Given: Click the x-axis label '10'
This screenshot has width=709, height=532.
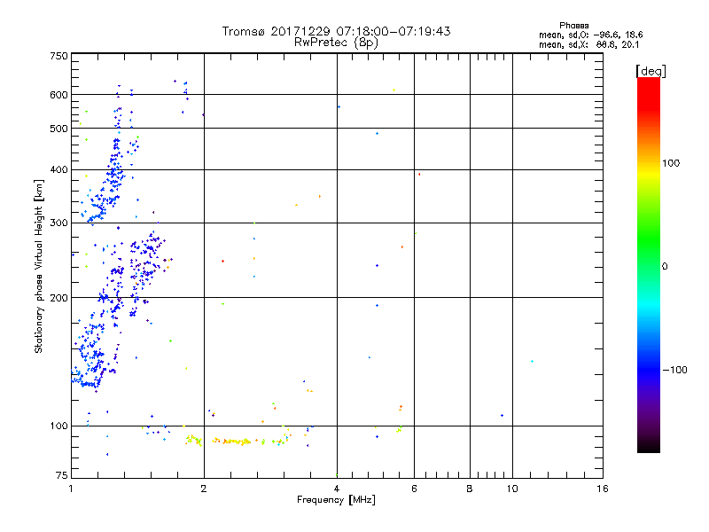Looking at the screenshot, I should point(512,489).
